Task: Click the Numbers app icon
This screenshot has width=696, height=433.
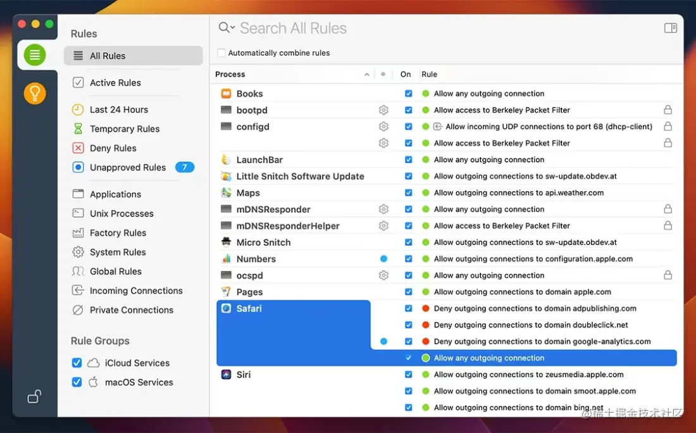Action: coord(226,259)
